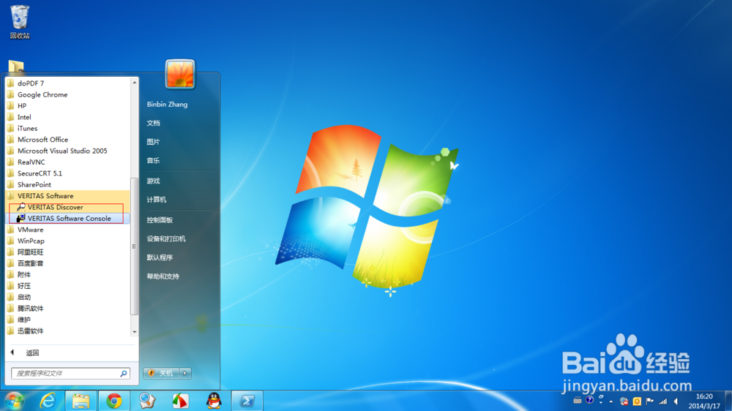The image size is (732, 411).
Task: Click the programs list scroll-up arrow
Action: pyautogui.click(x=135, y=83)
